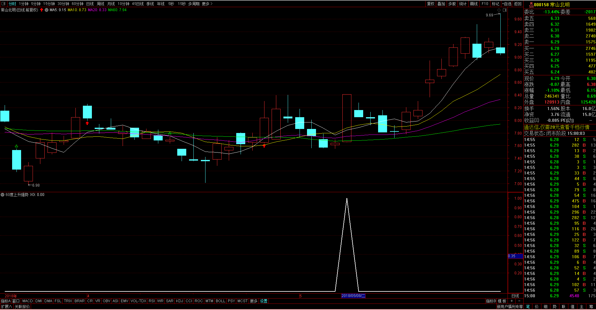Expand 更多 periods chevron in top bar
The image size is (596, 310).
(207, 4)
